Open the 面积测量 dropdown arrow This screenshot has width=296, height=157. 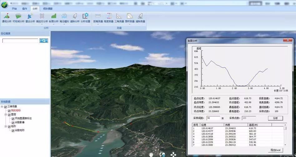point(130,24)
